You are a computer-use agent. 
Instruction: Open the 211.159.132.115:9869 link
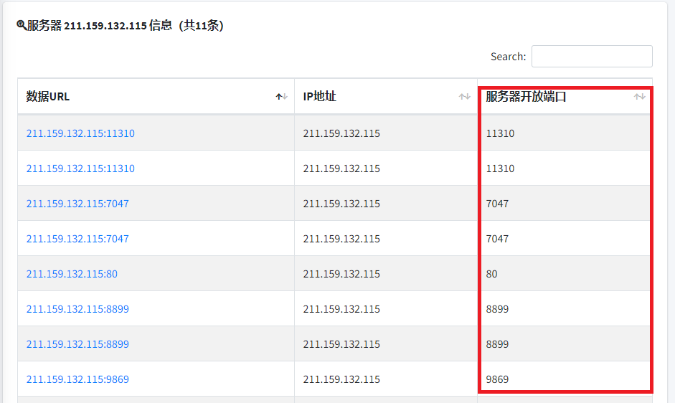point(77,379)
